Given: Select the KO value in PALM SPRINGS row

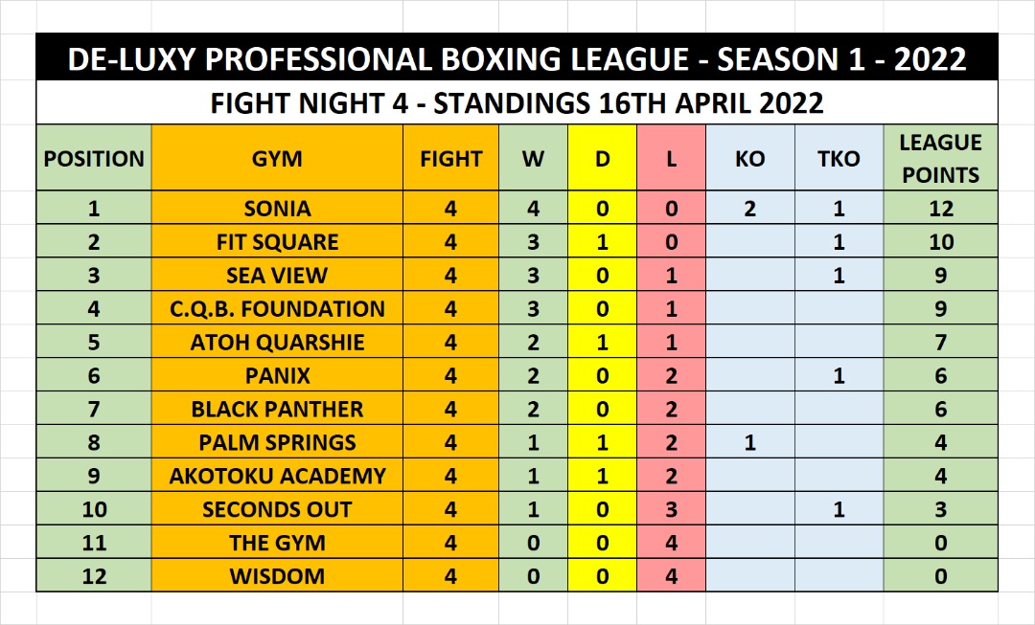Looking at the screenshot, I should [750, 443].
